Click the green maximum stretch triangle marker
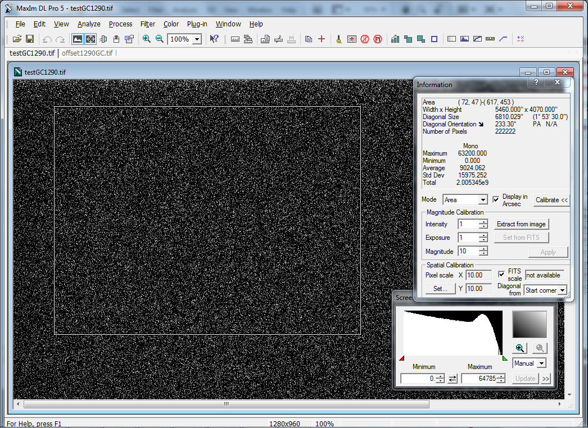The image size is (588, 428). (505, 358)
